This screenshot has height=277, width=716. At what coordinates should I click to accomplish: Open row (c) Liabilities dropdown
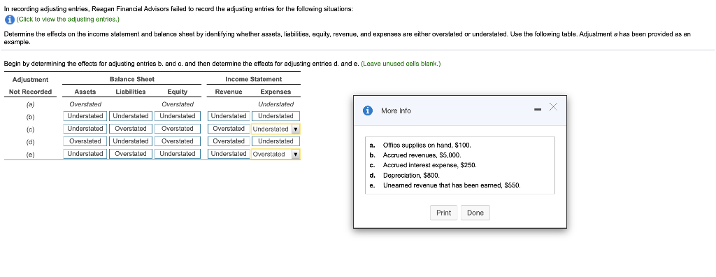click(131, 129)
